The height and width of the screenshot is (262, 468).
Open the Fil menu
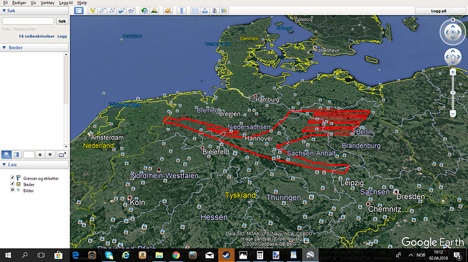[5, 3]
